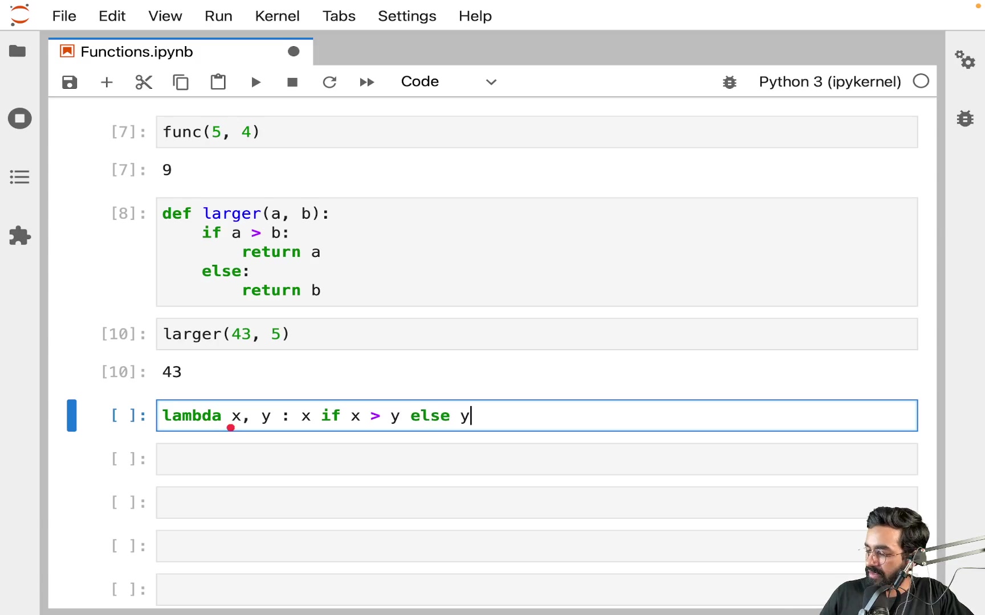Open the Run menu
This screenshot has width=985, height=615.
tap(218, 16)
